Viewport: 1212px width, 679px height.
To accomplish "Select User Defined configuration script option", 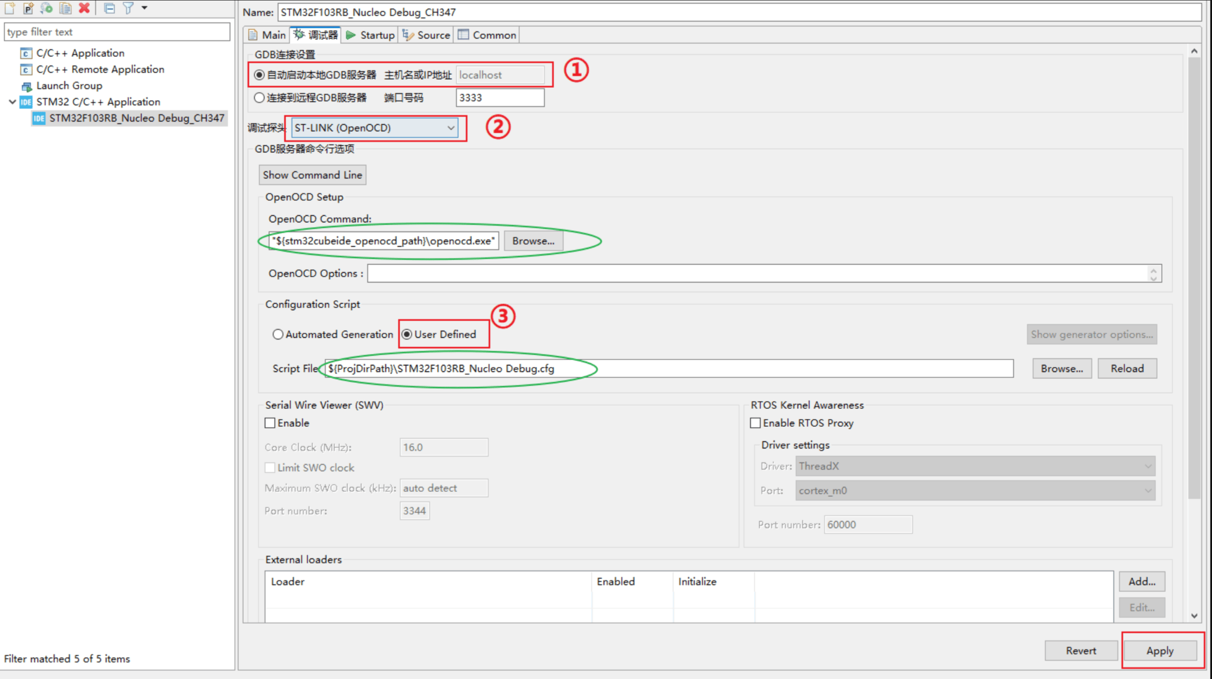I will (x=407, y=334).
